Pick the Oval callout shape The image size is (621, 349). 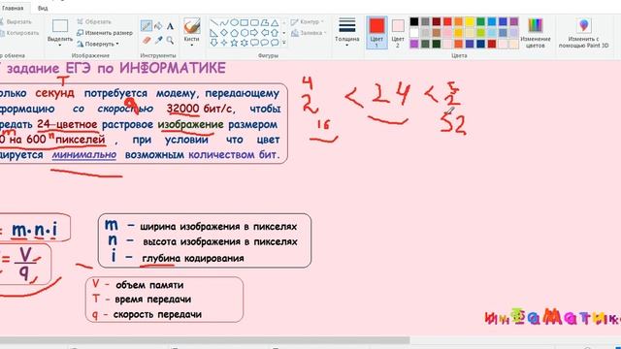pos(265,43)
